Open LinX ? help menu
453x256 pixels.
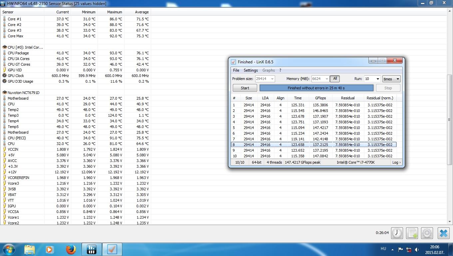(x=280, y=70)
